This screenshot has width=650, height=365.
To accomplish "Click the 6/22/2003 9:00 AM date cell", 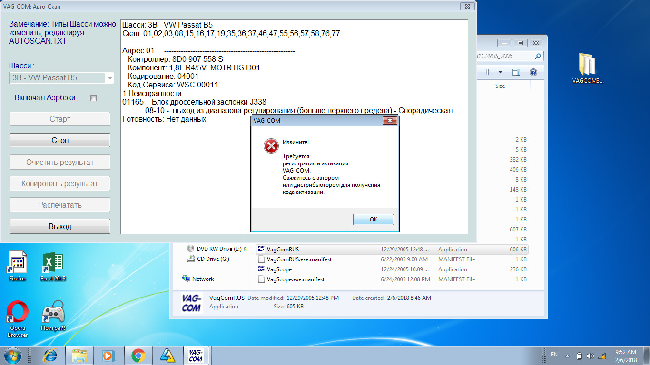I will [404, 259].
